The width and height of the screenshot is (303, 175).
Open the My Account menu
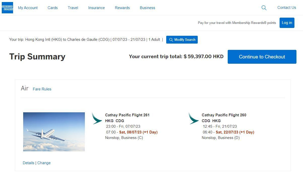click(x=28, y=8)
